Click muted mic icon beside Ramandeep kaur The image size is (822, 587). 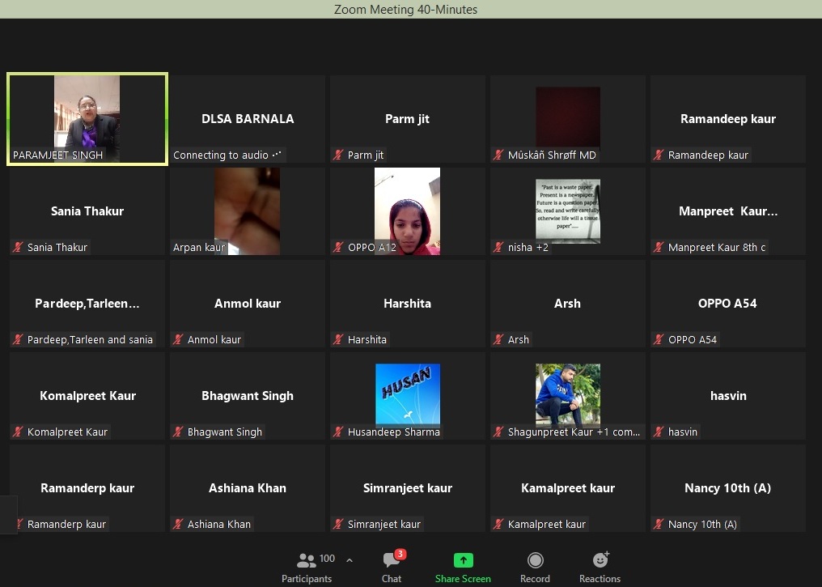(659, 155)
